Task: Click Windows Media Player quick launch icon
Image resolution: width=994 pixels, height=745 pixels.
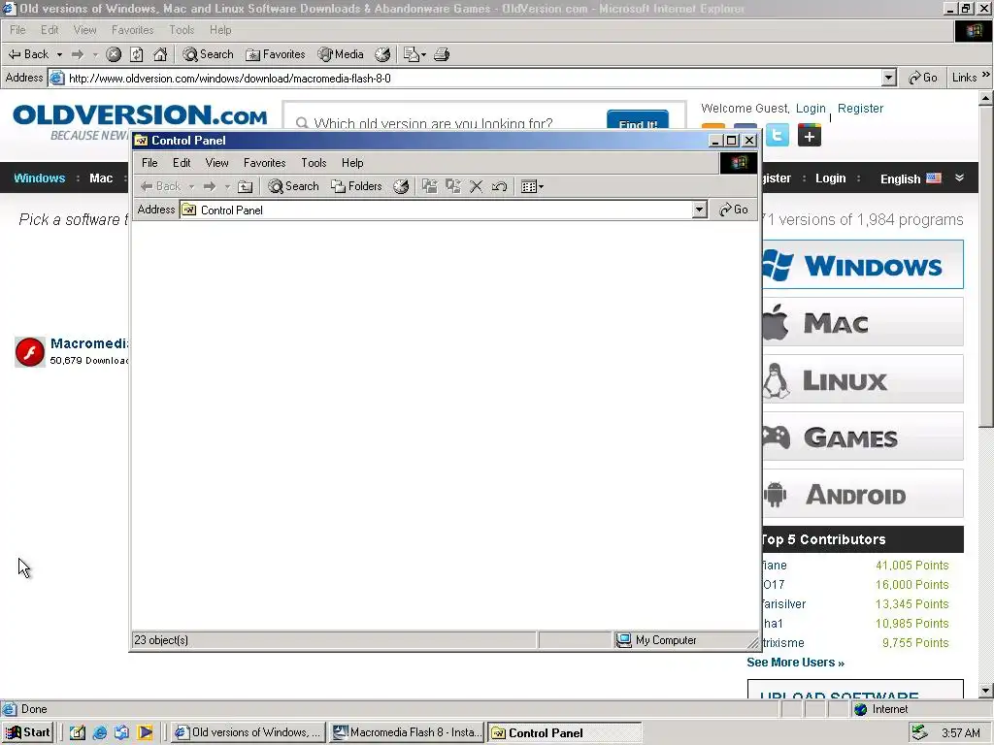Action: pyautogui.click(x=146, y=732)
